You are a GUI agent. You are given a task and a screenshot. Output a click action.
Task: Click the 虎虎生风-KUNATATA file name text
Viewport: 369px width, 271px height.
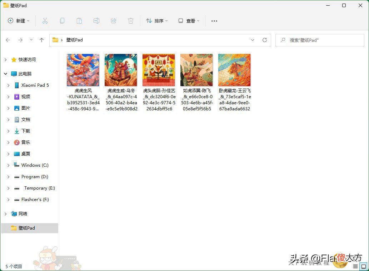click(83, 100)
